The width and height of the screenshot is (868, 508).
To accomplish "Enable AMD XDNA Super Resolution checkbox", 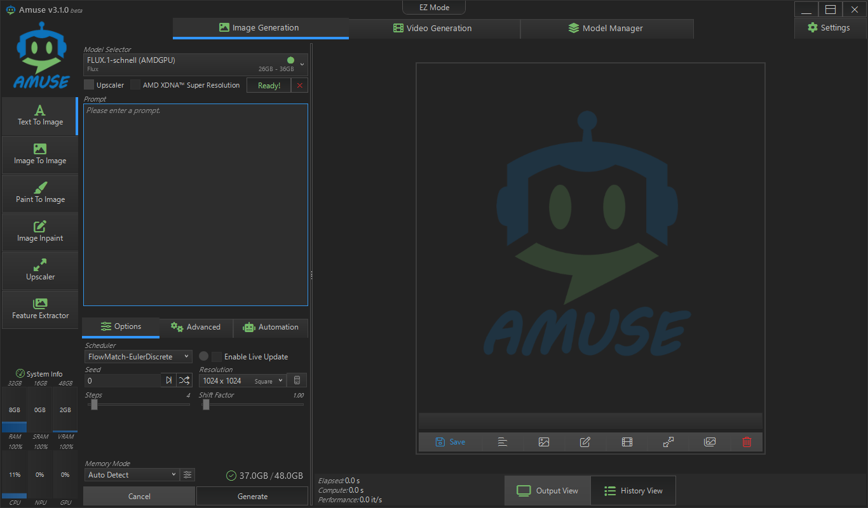I will (x=135, y=85).
